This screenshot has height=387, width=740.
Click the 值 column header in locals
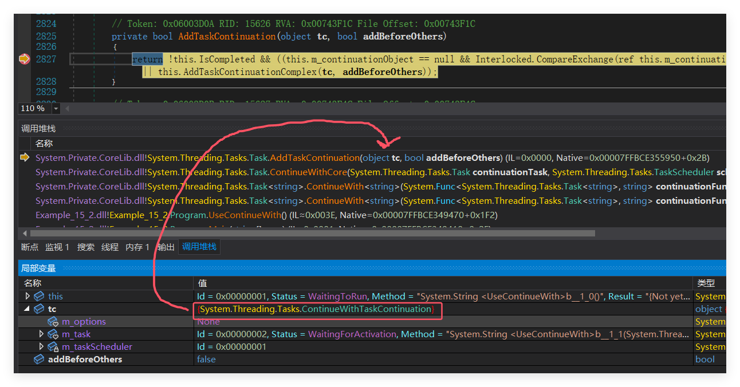(203, 283)
